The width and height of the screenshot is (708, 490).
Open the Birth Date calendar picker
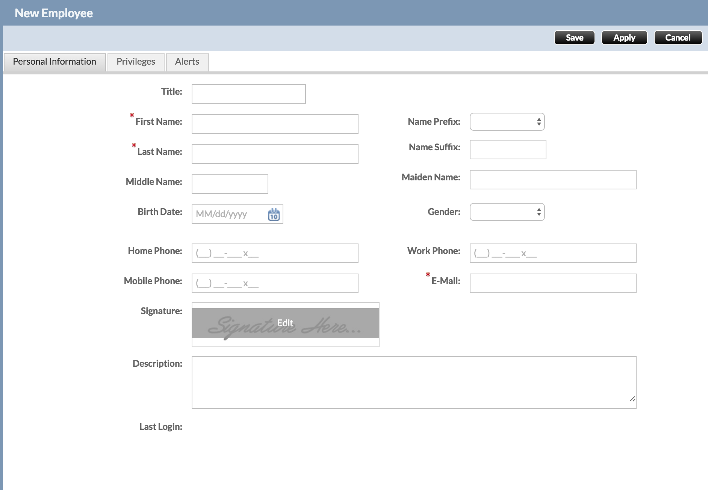[274, 215]
